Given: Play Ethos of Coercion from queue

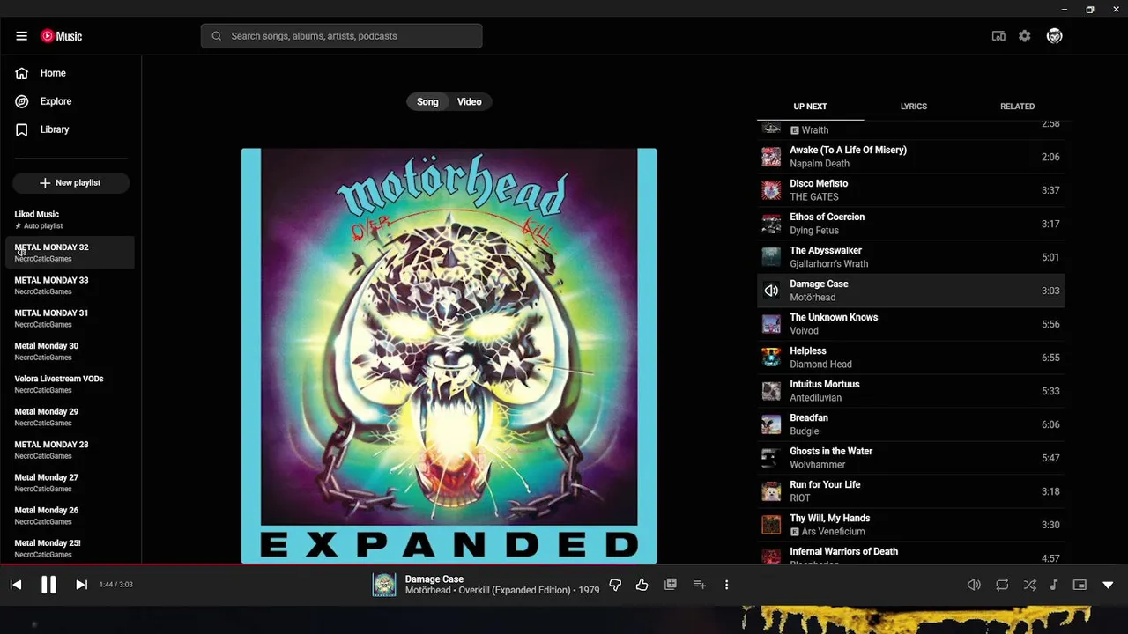Looking at the screenshot, I should (x=911, y=224).
